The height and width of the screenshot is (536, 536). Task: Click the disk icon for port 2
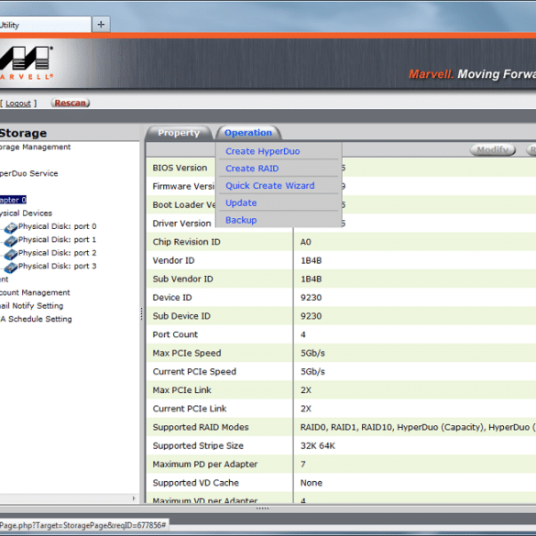(11, 255)
